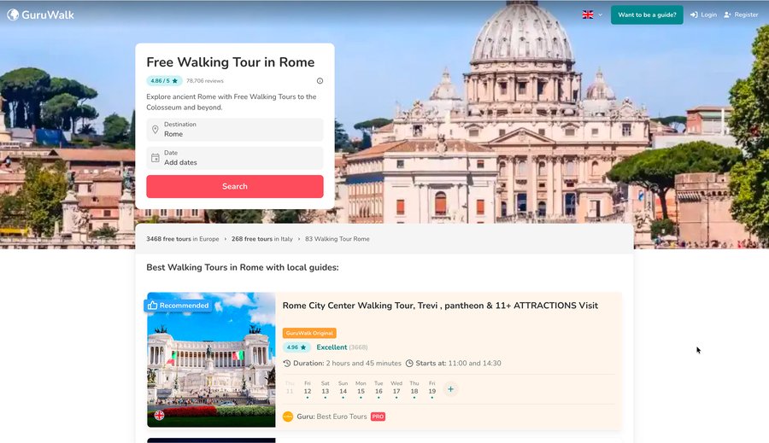Click the destination map pin icon
Image resolution: width=769 pixels, height=443 pixels.
155,130
